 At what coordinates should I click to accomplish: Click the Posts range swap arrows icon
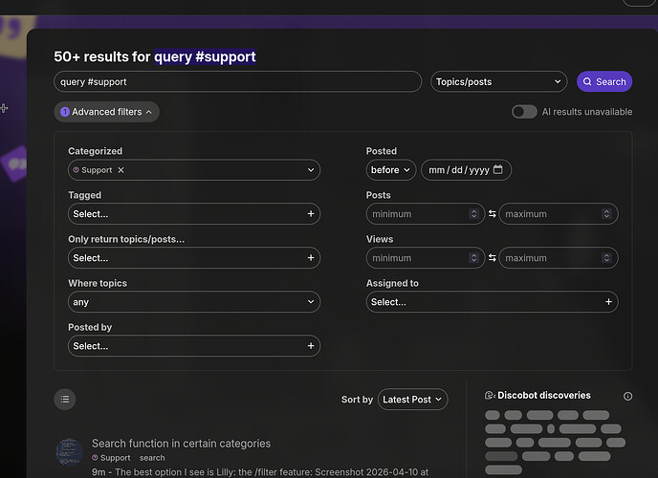pyautogui.click(x=493, y=214)
